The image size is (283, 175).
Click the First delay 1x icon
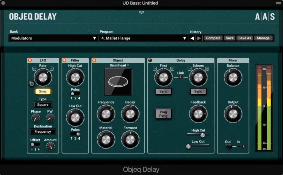tap(155, 68)
